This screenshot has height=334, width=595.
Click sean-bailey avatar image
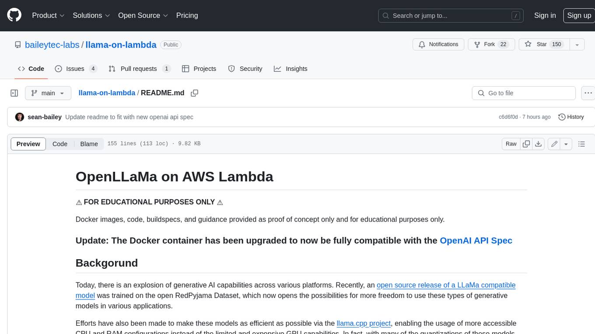click(x=19, y=117)
